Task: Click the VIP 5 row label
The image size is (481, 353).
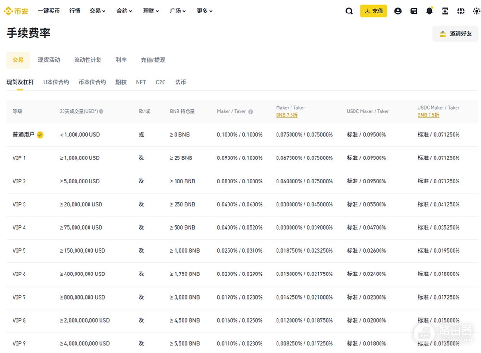Action: (x=19, y=251)
